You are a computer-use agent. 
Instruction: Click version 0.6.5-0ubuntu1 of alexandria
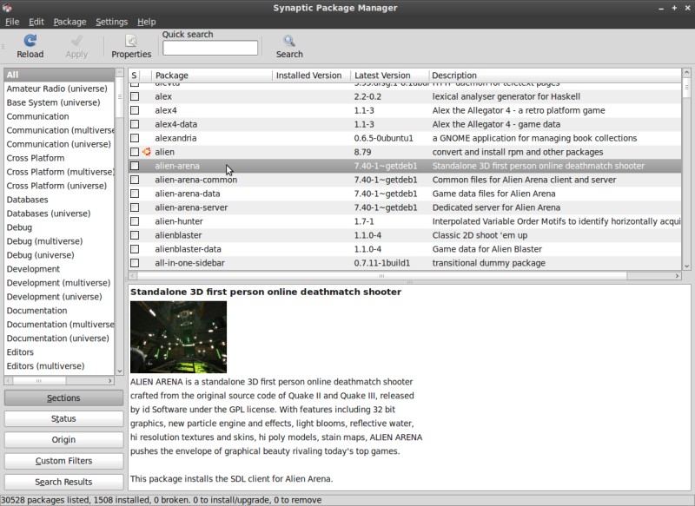(x=383, y=138)
